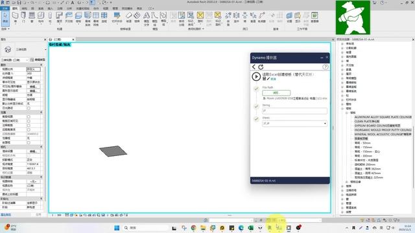
Task: Go back in Dynamo Player panel
Action: click(x=254, y=67)
